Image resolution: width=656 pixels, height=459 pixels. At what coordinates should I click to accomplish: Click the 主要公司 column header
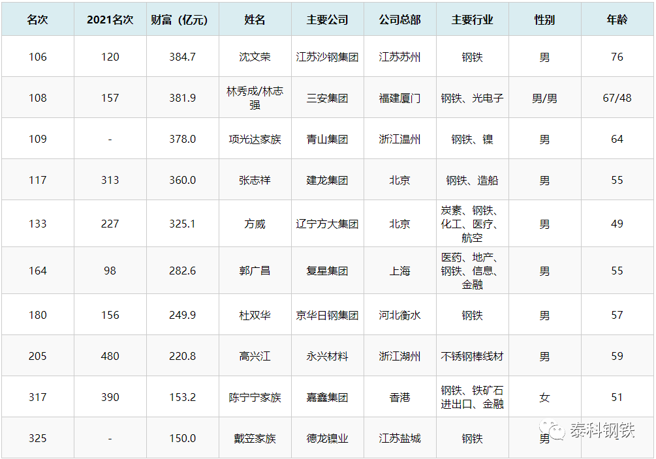pos(327,20)
